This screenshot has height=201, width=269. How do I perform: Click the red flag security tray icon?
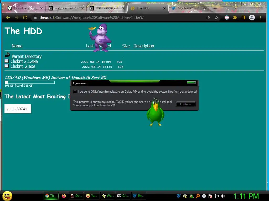click(210, 196)
